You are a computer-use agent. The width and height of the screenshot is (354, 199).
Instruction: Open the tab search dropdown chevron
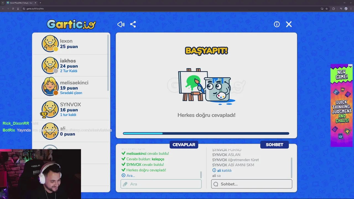pos(2,3)
